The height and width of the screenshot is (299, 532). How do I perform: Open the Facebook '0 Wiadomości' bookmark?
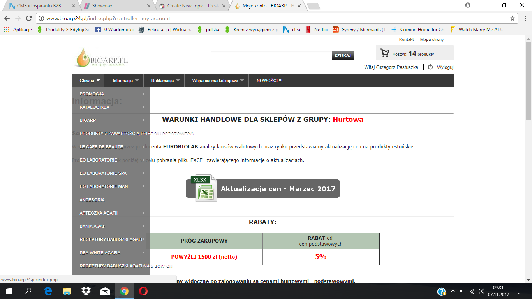(115, 30)
